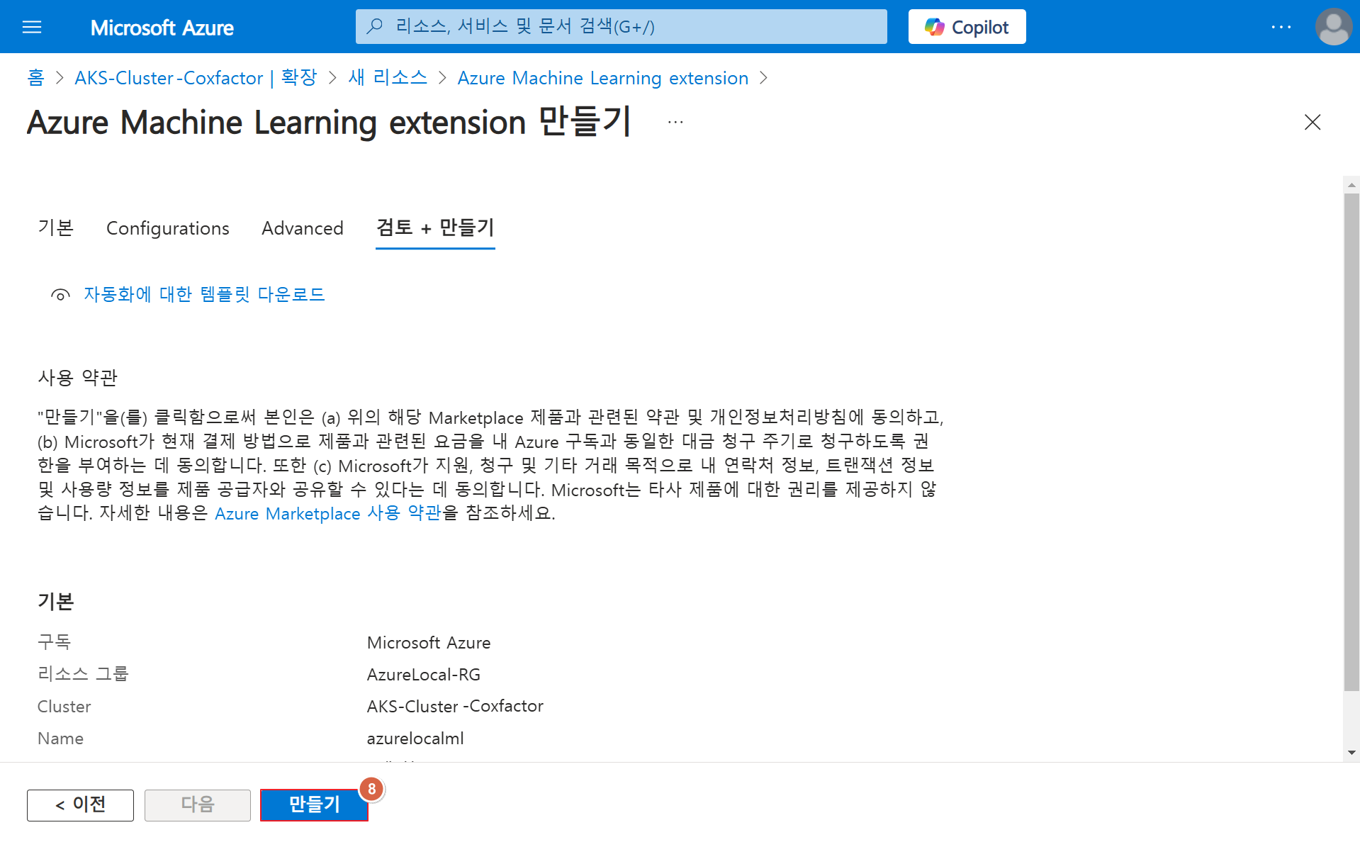Click the Name field label

pyautogui.click(x=61, y=739)
